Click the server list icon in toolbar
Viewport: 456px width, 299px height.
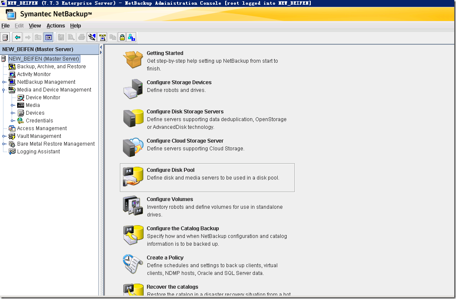(5, 37)
